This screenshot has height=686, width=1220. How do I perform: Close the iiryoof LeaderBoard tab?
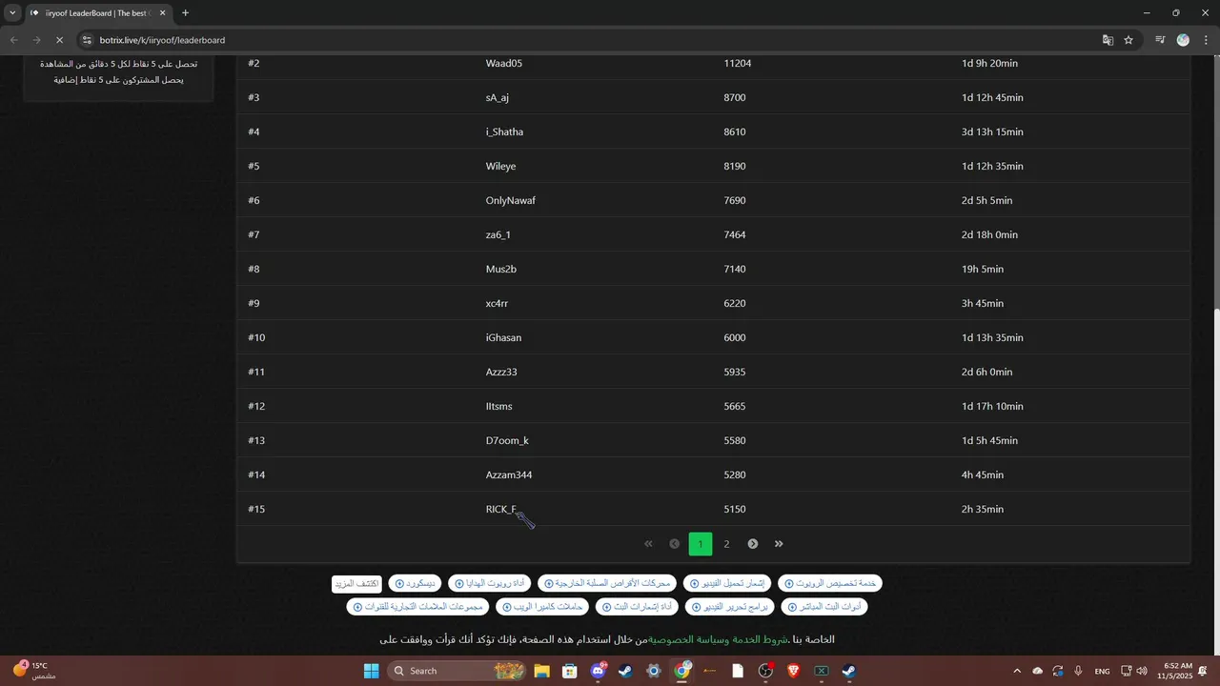(x=163, y=13)
